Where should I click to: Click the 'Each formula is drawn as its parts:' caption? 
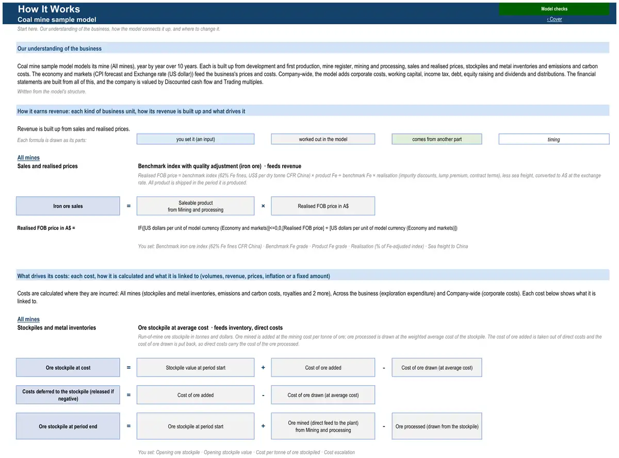click(x=52, y=140)
